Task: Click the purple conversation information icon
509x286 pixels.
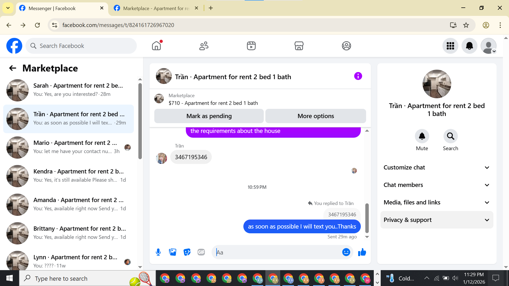Action: (358, 76)
